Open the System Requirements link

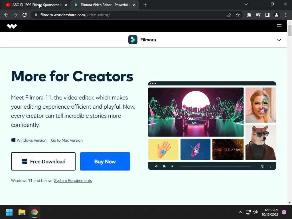click(x=73, y=181)
